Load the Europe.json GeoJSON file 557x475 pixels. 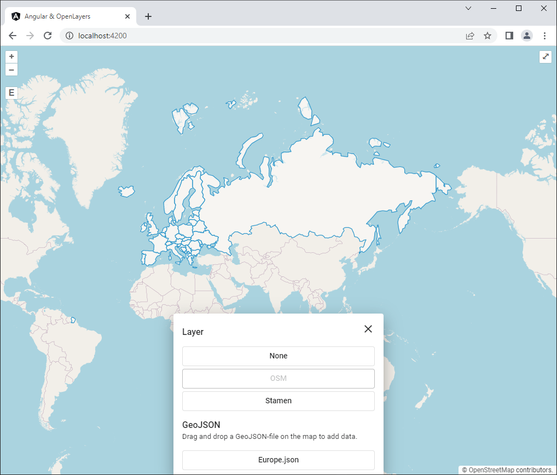coord(278,460)
